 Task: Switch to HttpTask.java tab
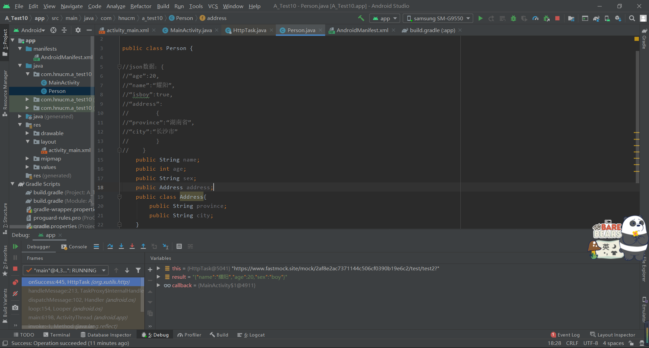coord(249,30)
